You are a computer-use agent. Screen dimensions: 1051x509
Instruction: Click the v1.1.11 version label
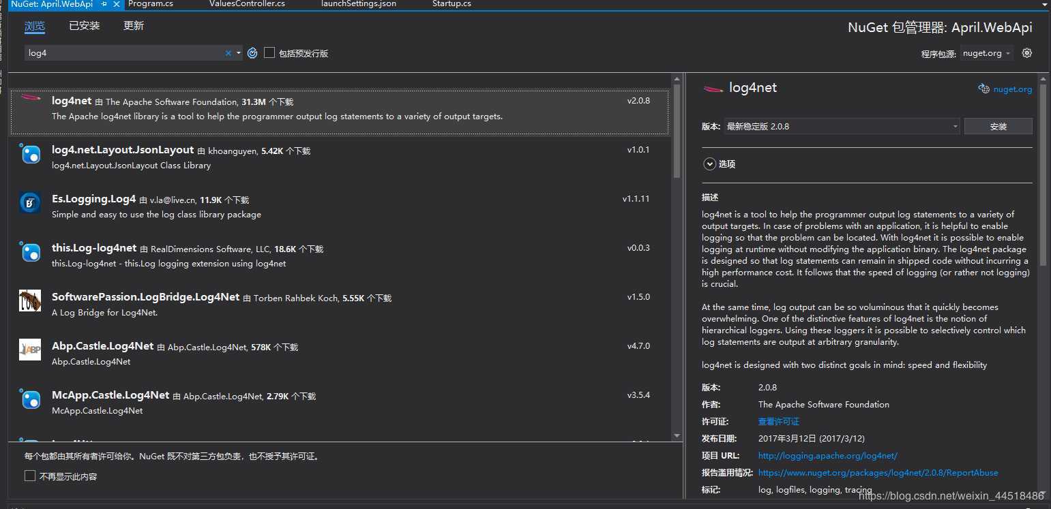click(636, 199)
